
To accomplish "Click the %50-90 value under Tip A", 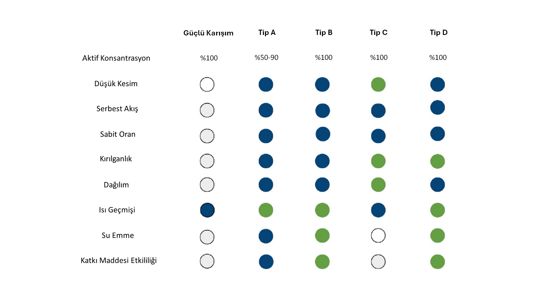I will click(x=266, y=58).
